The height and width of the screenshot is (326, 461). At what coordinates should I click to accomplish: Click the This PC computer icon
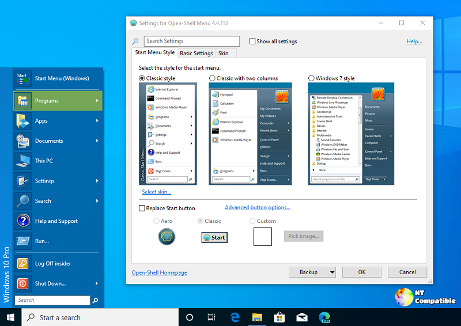(x=23, y=161)
